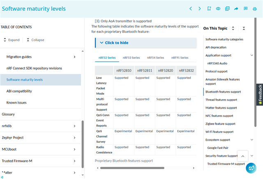263x179 pixels.
Task: Jump to Software maturity categories
Action: (x=224, y=39)
